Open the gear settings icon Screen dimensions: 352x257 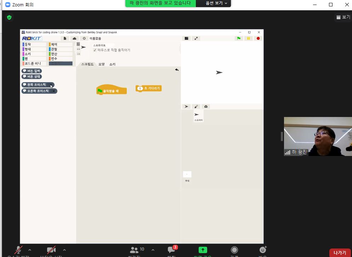coord(84,38)
